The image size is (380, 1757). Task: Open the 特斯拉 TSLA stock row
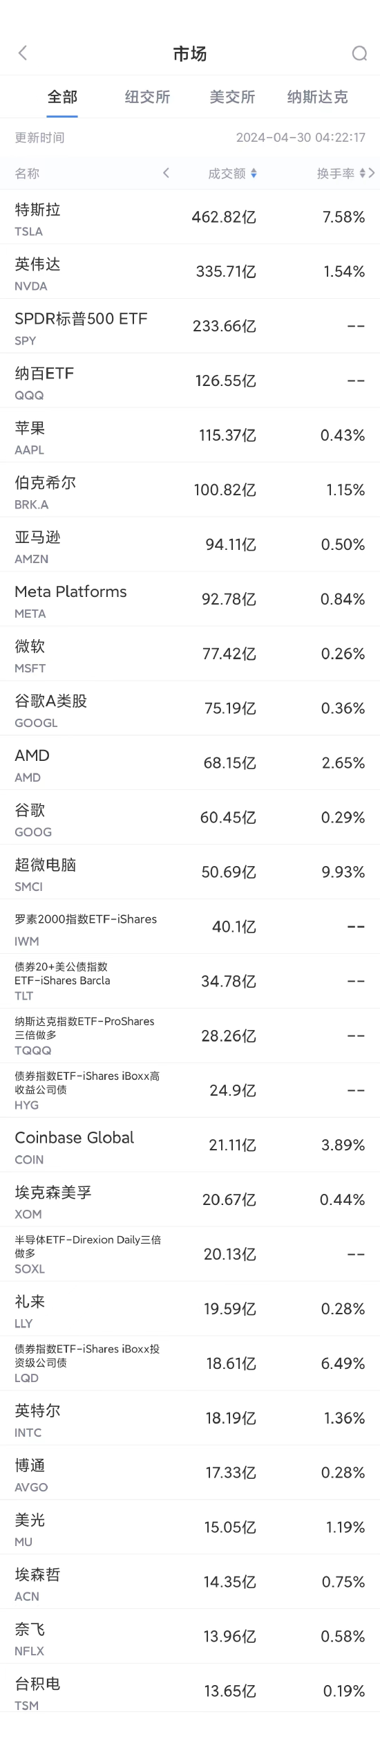190,217
